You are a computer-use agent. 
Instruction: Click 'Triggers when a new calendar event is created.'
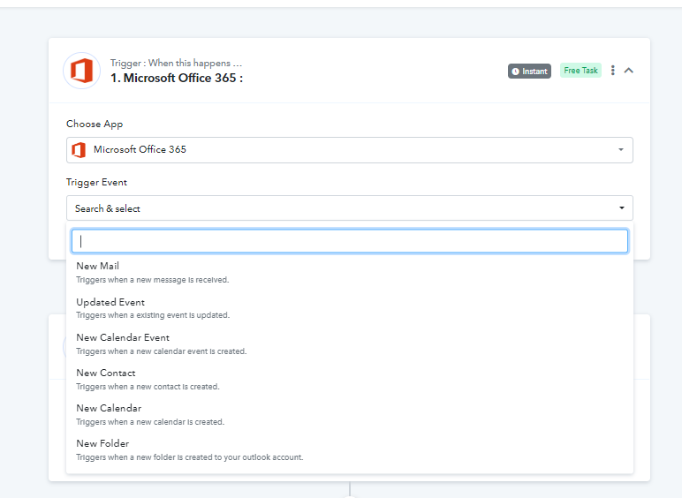point(162,351)
